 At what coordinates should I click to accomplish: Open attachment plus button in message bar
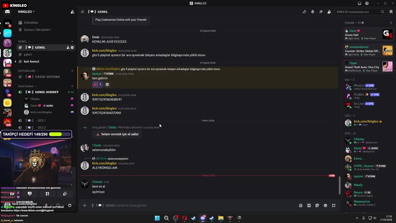84,205
